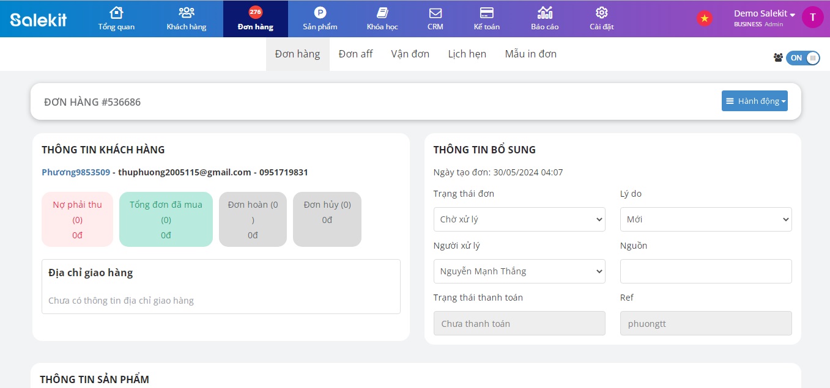This screenshot has width=830, height=388.
Task: Open Tổng quan home icon
Action: tap(116, 13)
